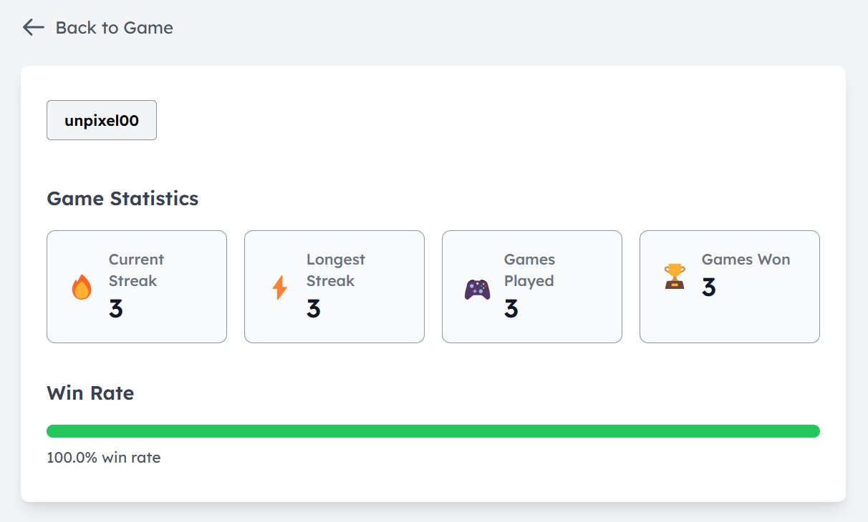This screenshot has height=522, width=868.
Task: Click the Games Played card label
Action: [529, 270]
